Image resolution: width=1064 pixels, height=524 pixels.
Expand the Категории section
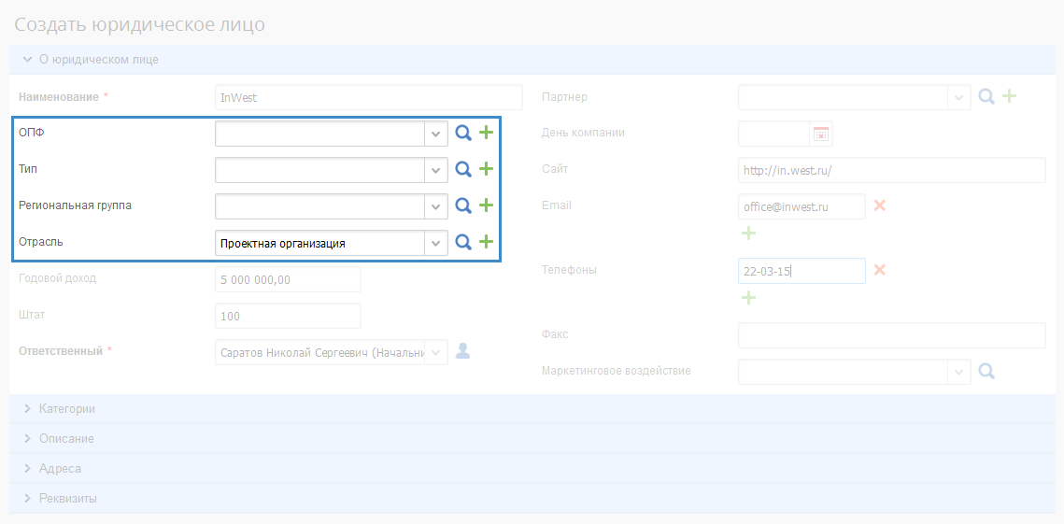pos(66,409)
